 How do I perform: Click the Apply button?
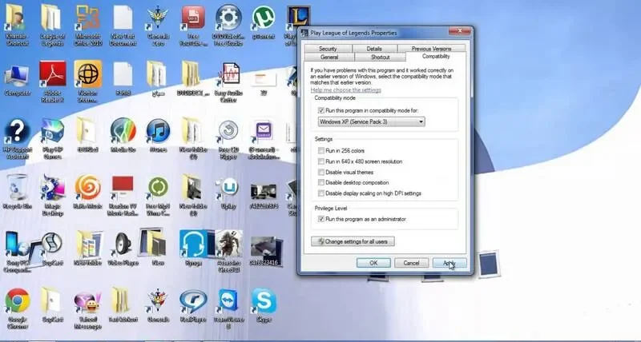[x=450, y=263]
